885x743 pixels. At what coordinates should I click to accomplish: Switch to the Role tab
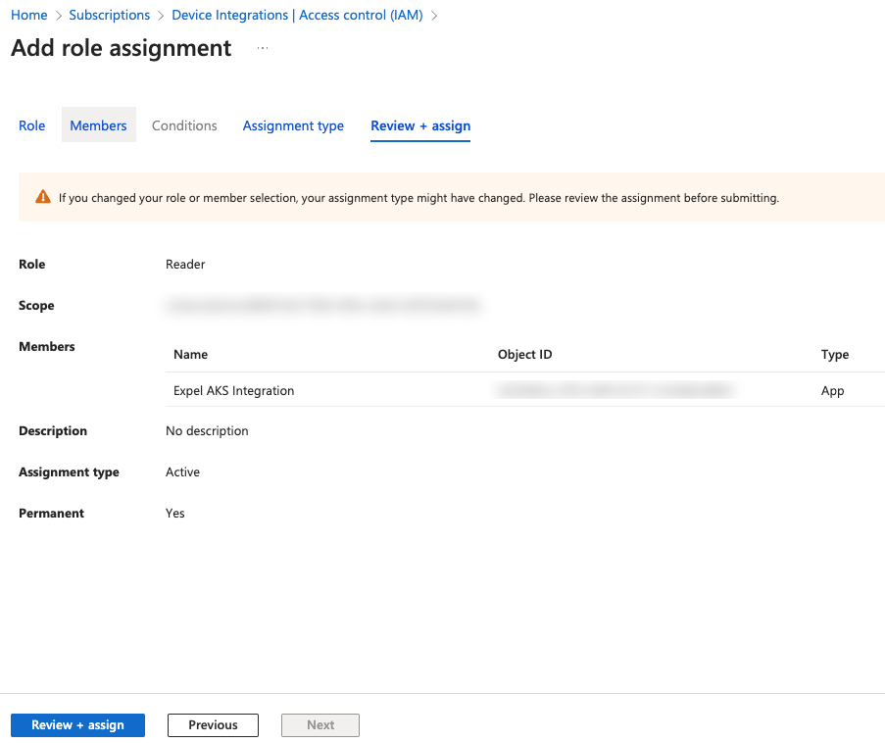[x=32, y=125]
